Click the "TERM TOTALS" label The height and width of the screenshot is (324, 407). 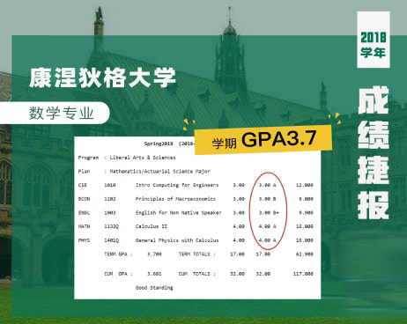pos(197,254)
